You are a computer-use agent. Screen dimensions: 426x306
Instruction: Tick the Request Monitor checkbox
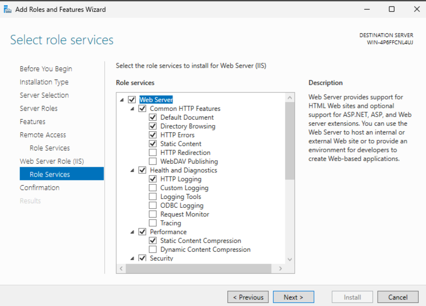click(153, 214)
